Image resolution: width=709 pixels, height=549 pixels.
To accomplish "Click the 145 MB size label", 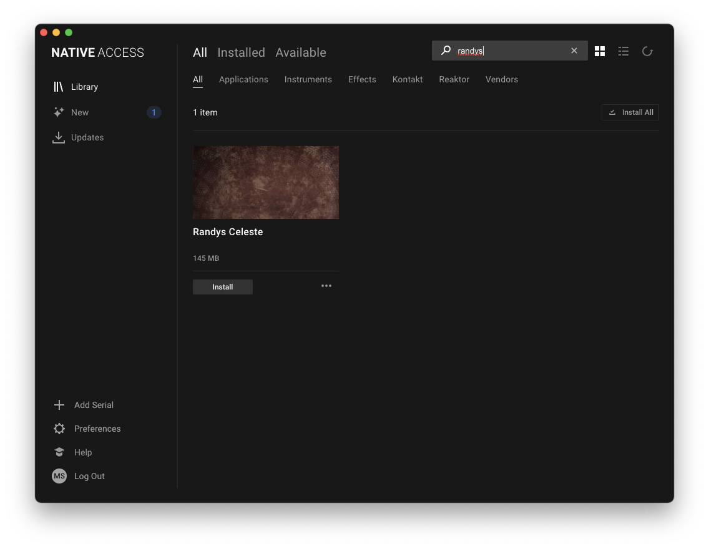I will 206,258.
